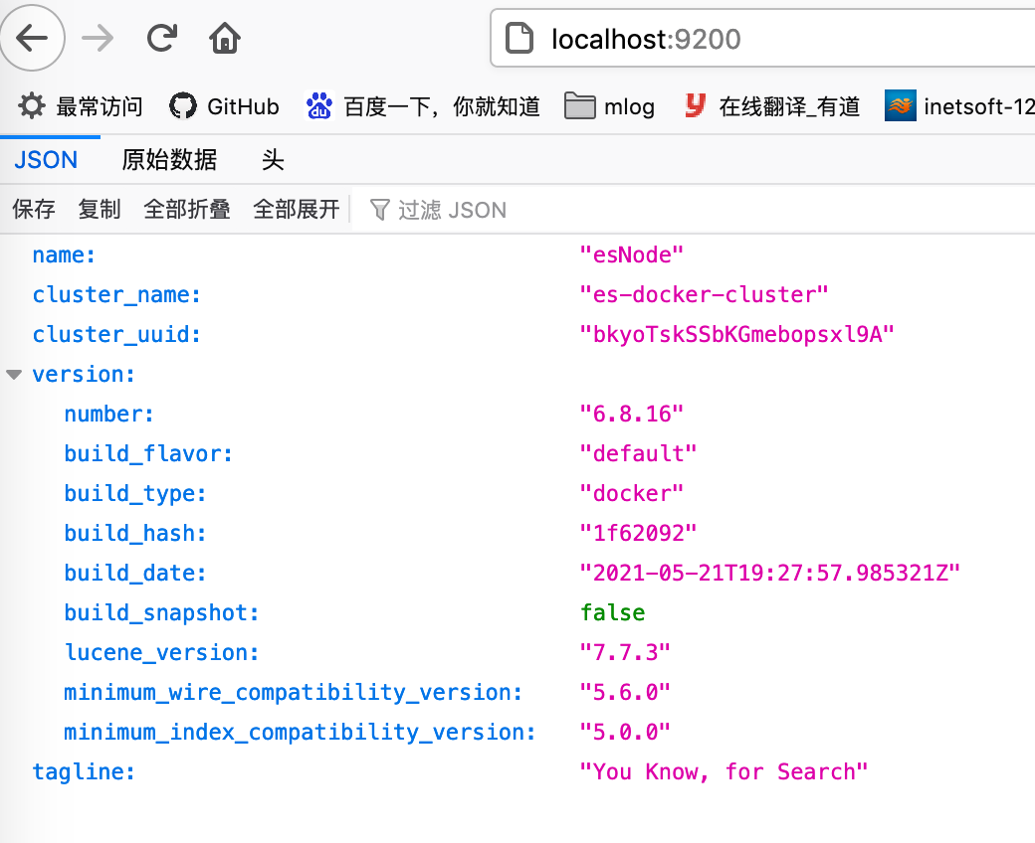Select the "1f62092" value
The width and height of the screenshot is (1035, 843).
click(x=638, y=533)
